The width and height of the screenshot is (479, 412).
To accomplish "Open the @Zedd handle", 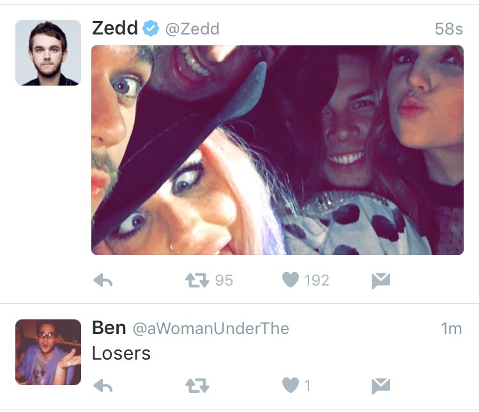I will pyautogui.click(x=192, y=29).
